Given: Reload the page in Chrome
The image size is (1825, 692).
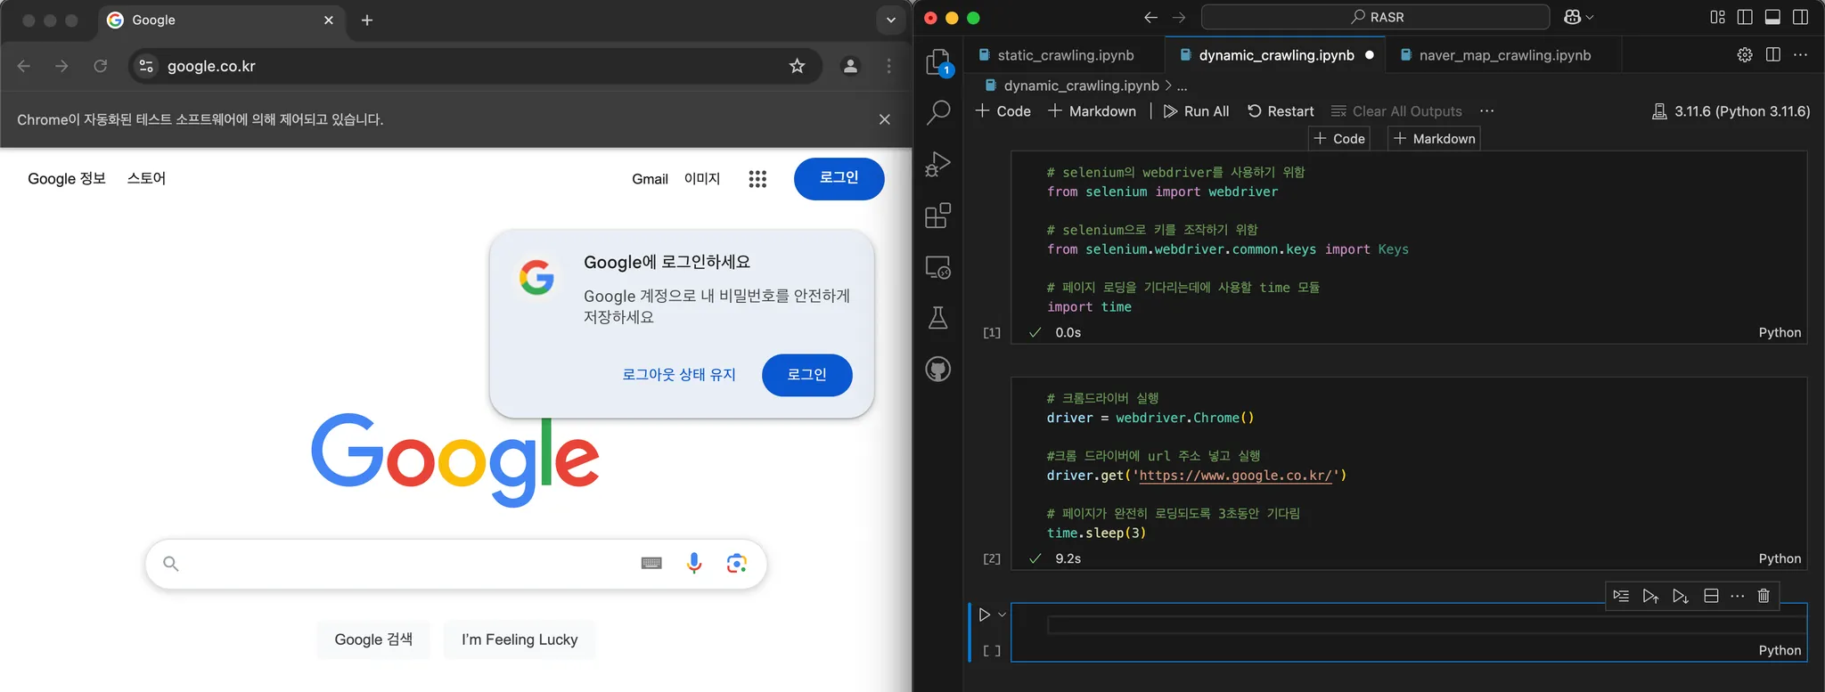Looking at the screenshot, I should 101,66.
